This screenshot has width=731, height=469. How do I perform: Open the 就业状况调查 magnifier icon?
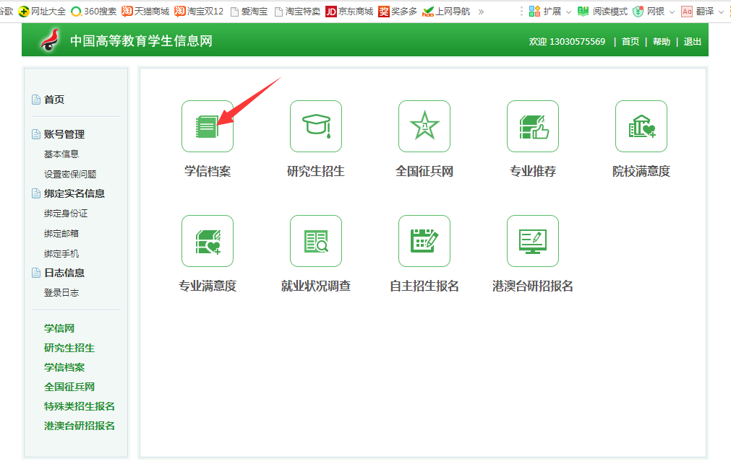[x=316, y=241]
